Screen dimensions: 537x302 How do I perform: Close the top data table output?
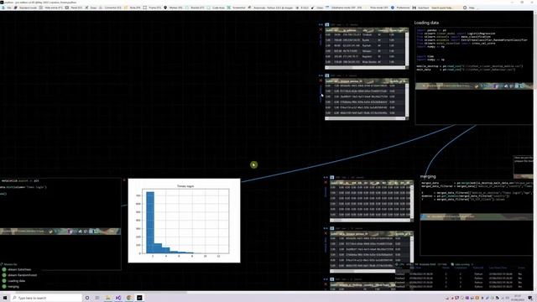[321, 30]
